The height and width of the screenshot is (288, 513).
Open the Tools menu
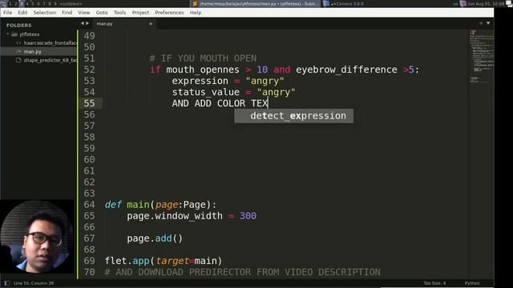tap(119, 13)
